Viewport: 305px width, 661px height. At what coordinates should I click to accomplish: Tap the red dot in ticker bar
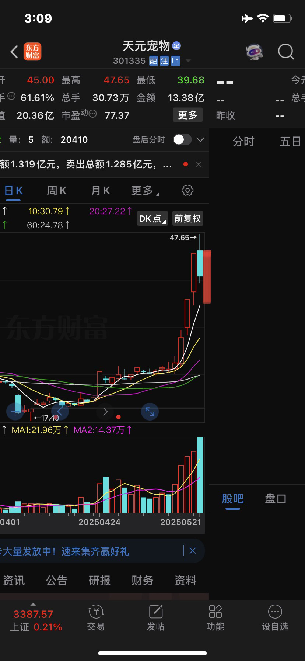pos(186,164)
